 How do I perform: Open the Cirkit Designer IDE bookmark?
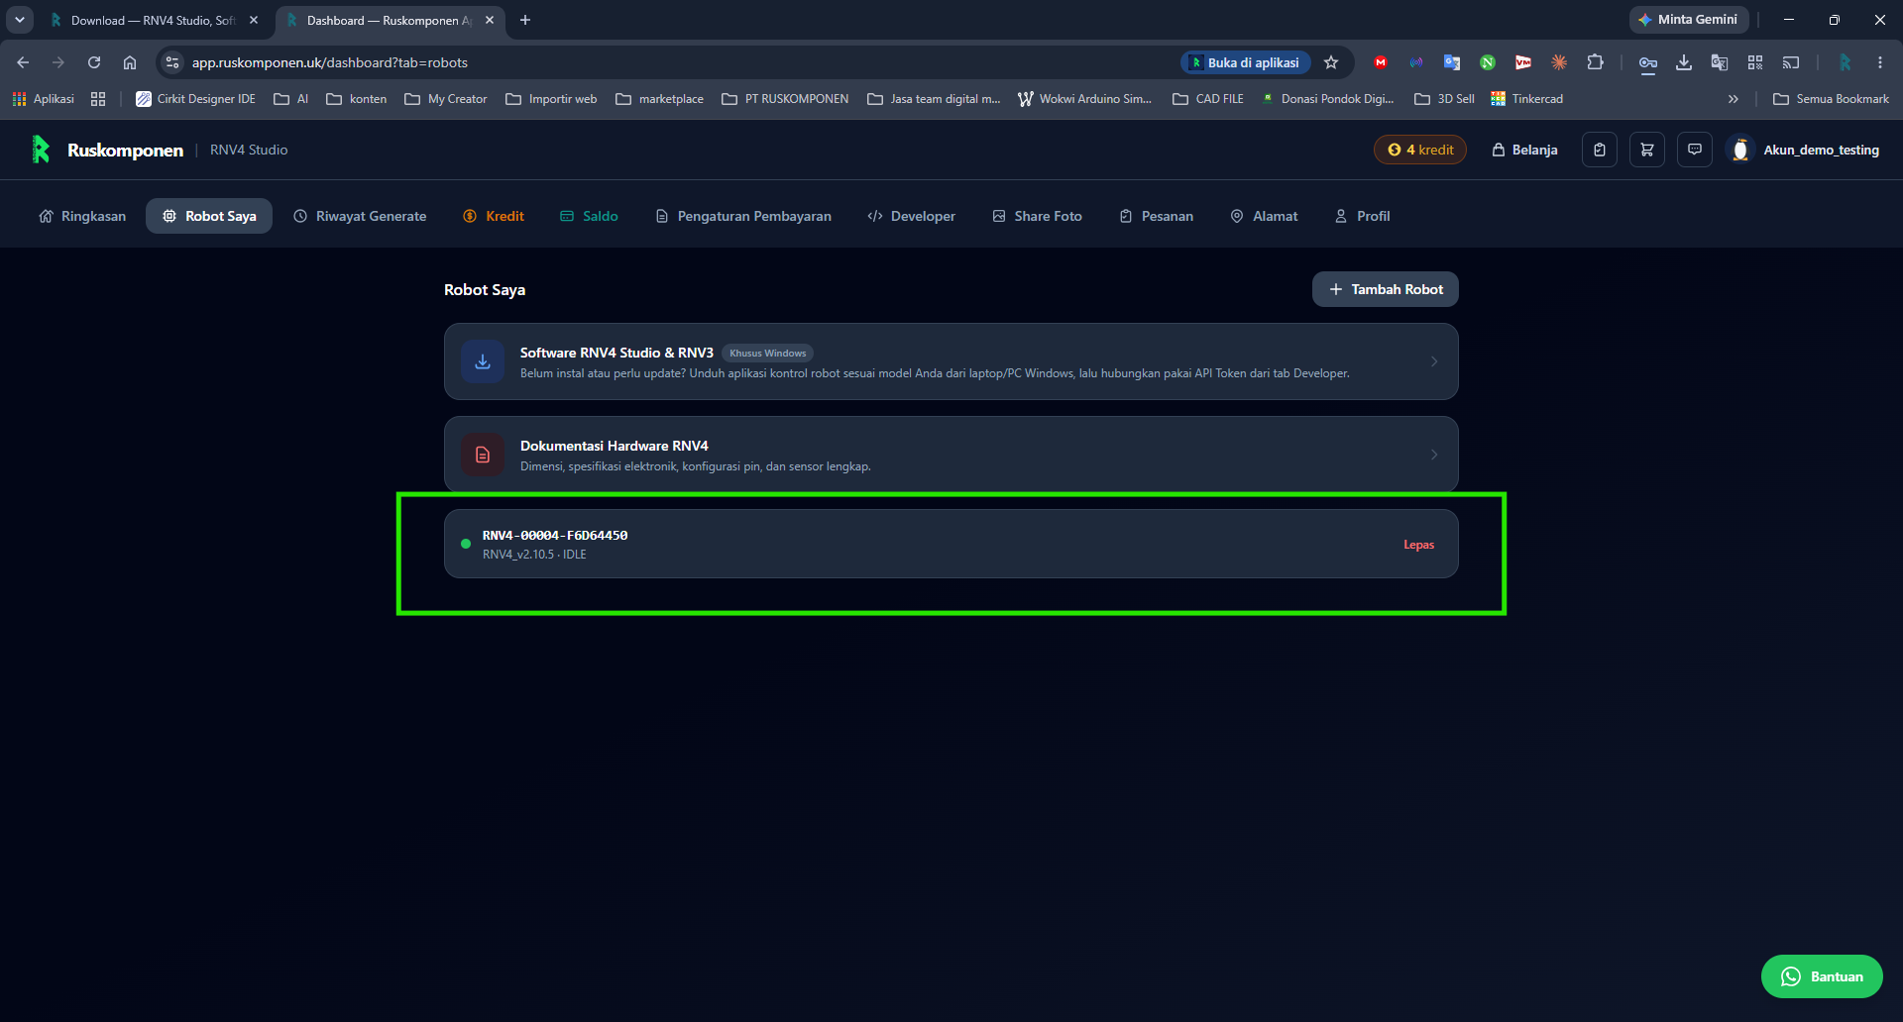(195, 99)
